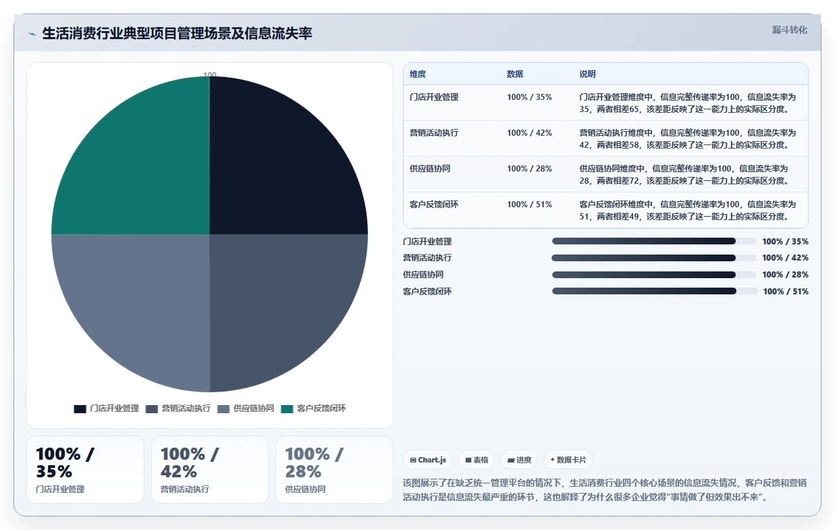This screenshot has height=530, width=835.
Task: Toggle the 门店开业管理 legend color swatch
Action: pyautogui.click(x=80, y=408)
